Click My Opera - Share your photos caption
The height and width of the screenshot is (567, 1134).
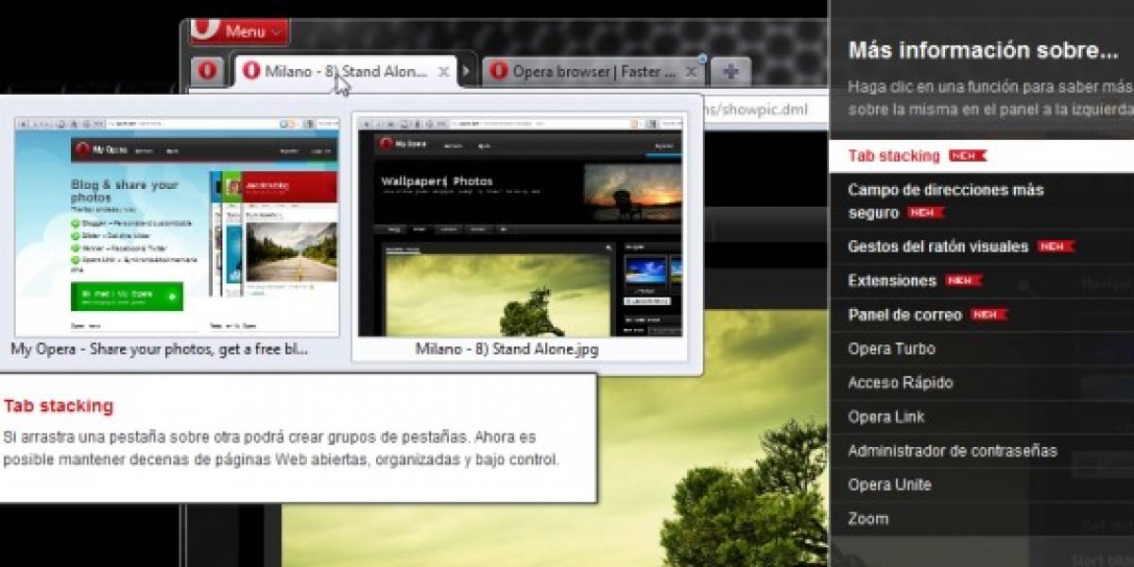[160, 349]
